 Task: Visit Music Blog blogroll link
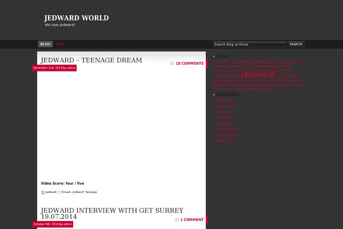pos(225,129)
